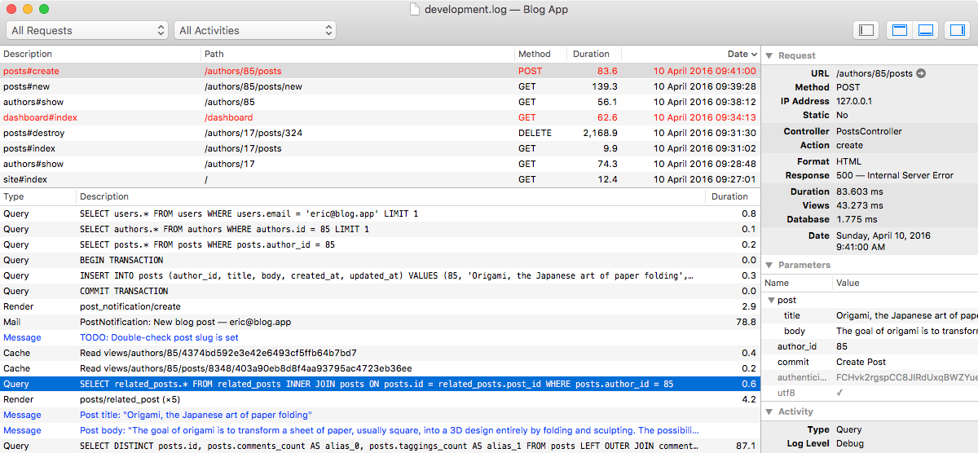Select the SELECT users.* query row
The height and width of the screenshot is (453, 978).
pos(380,213)
